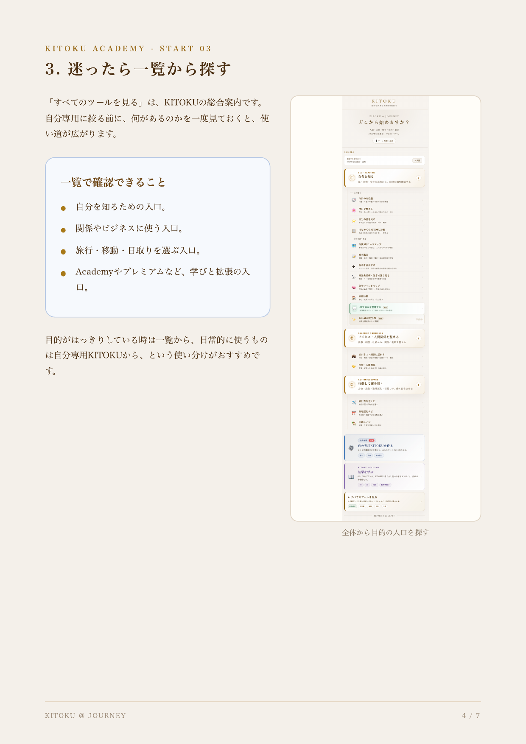Click the brain icon for 気学マインドマップ
Screen dimensions: 526x744
(354, 287)
